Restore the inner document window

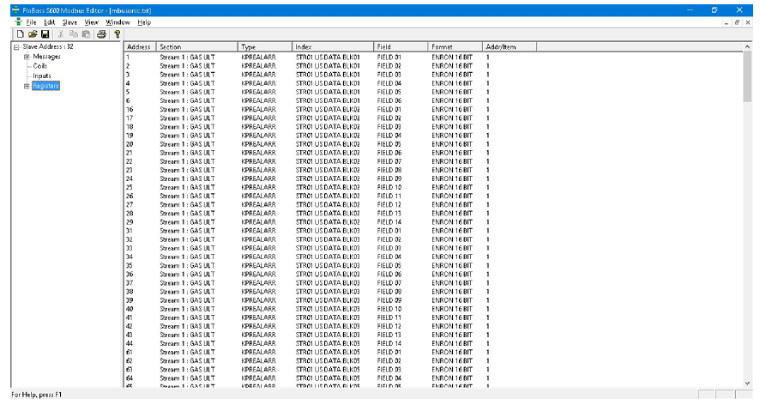[737, 22]
